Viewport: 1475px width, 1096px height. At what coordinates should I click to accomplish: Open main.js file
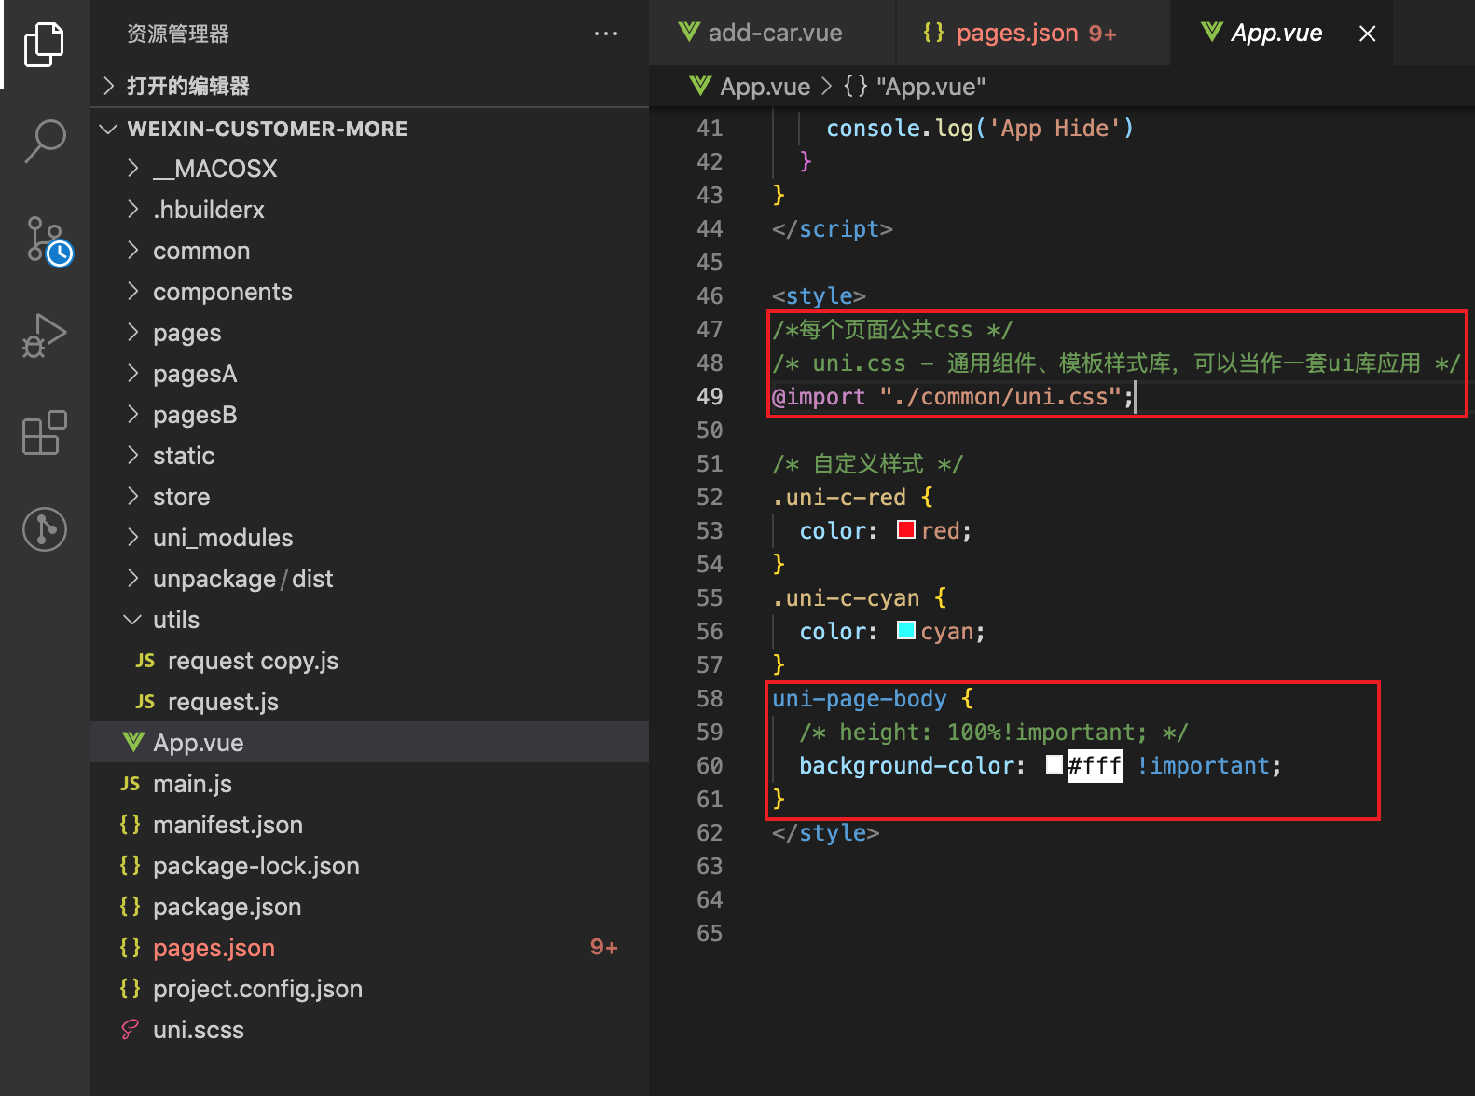coord(369,784)
